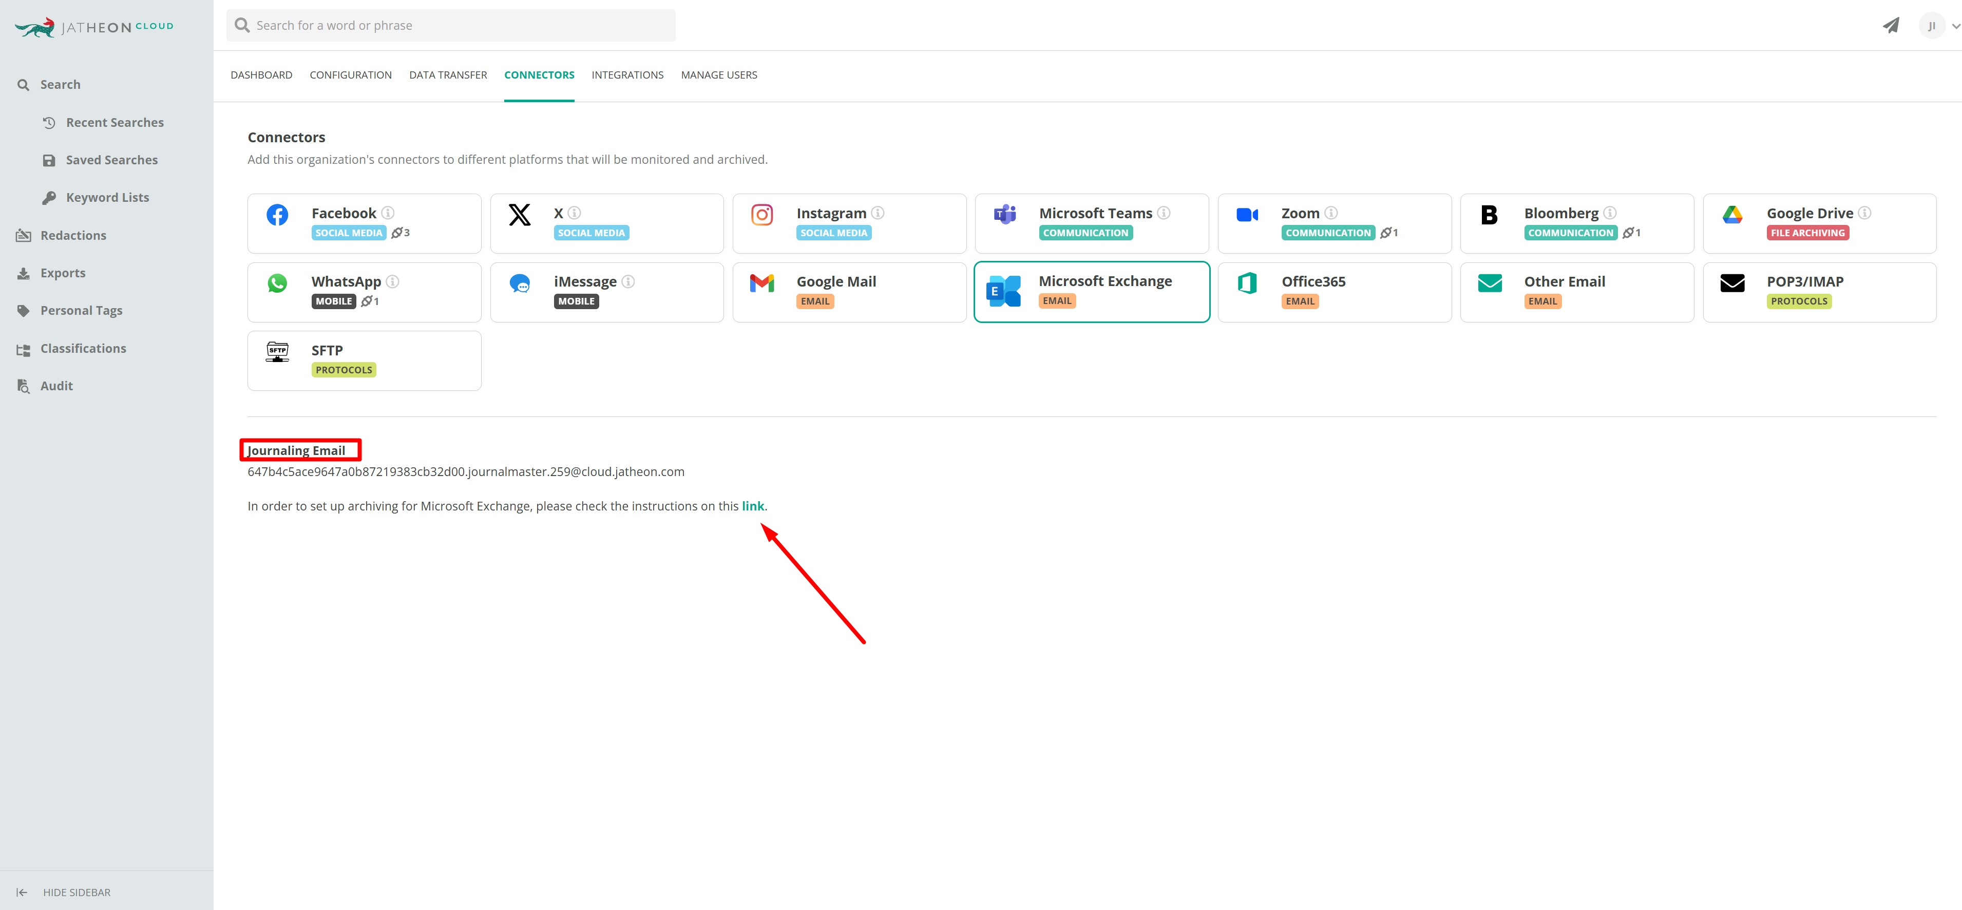Click the Exports download icon
Screen dimensions: 1962x910
[x=24, y=273]
